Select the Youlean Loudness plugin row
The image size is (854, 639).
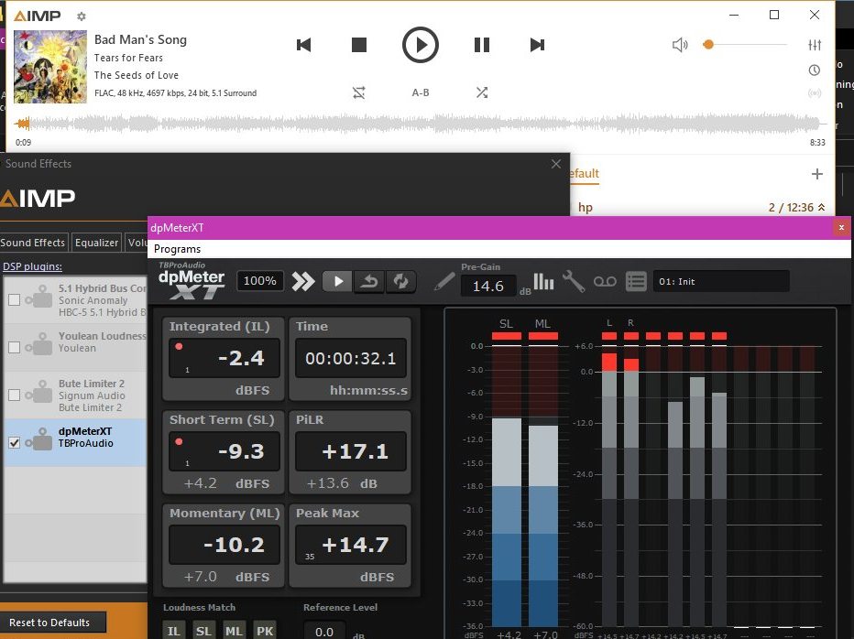pos(75,347)
